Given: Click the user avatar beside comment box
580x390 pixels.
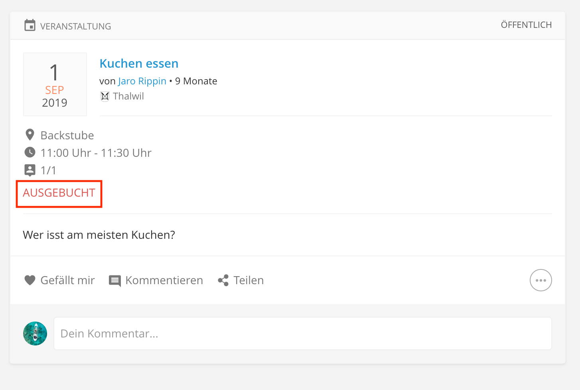Looking at the screenshot, I should (x=35, y=333).
